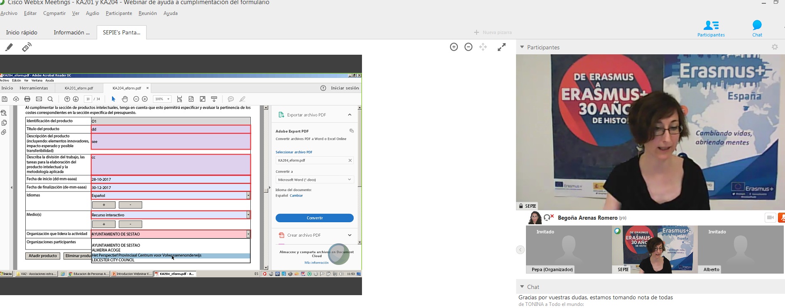Select Pepa (Organizador) video thumbnail
The image size is (785, 308).
[x=568, y=249]
